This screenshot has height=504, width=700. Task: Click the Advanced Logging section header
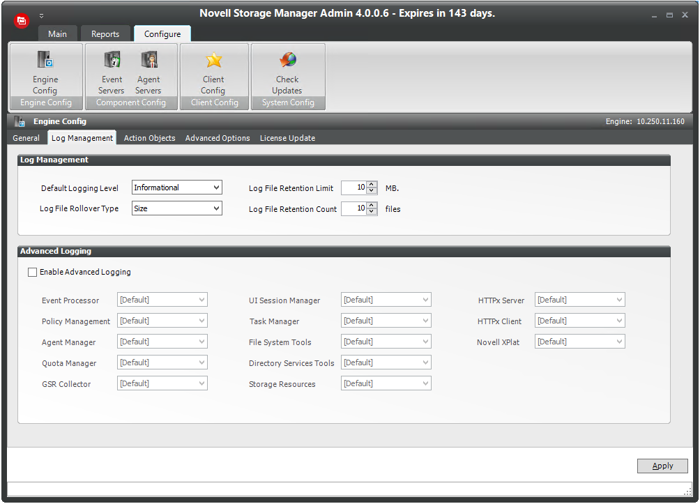pyautogui.click(x=344, y=252)
